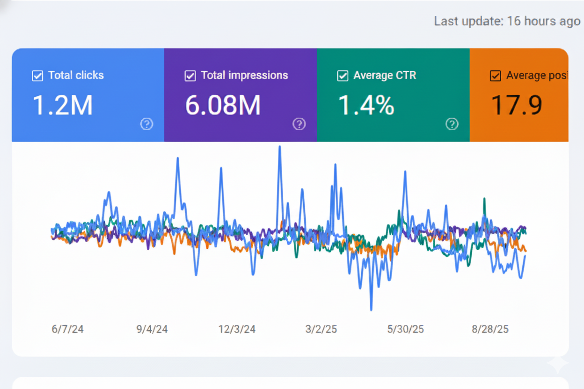Image resolution: width=584 pixels, height=389 pixels.
Task: Click the faint sparkle icon at bottom right
Action: (x=558, y=363)
